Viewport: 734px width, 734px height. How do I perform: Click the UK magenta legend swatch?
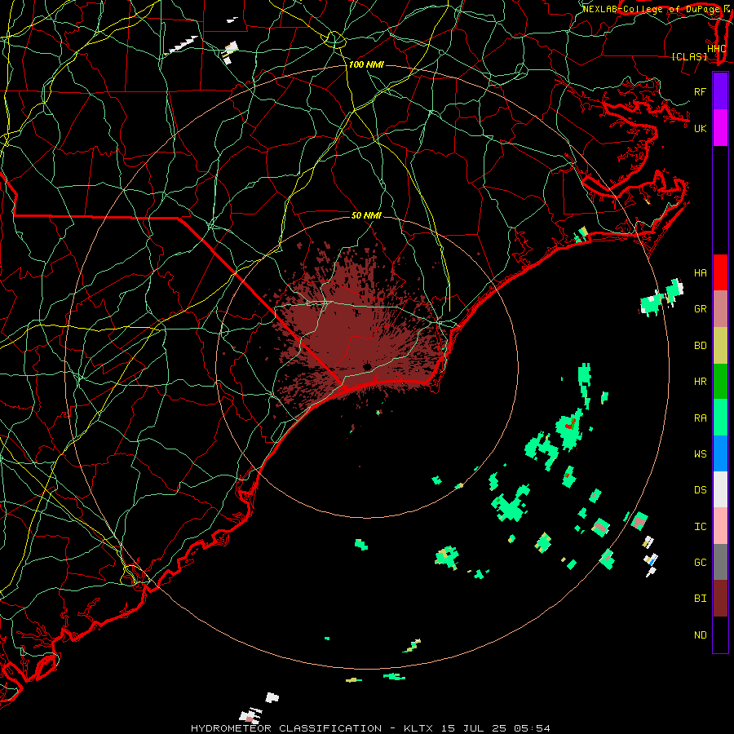720,128
